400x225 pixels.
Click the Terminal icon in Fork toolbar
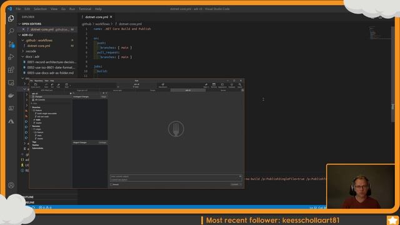[x=214, y=85]
